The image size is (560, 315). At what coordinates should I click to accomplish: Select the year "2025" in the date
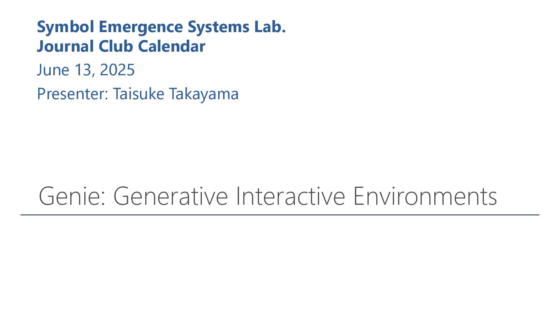click(117, 70)
